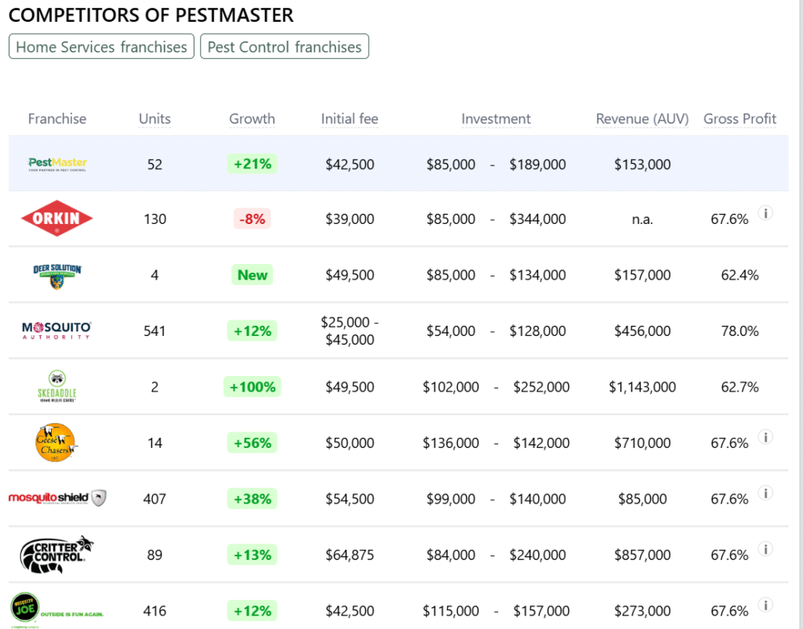The image size is (803, 629).
Task: Click the 62.7% gross profit value
Action: click(x=739, y=387)
